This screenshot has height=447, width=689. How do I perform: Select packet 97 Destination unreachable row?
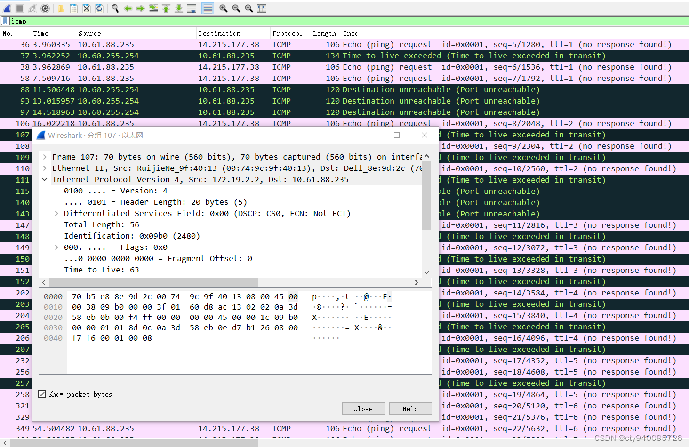pos(344,112)
